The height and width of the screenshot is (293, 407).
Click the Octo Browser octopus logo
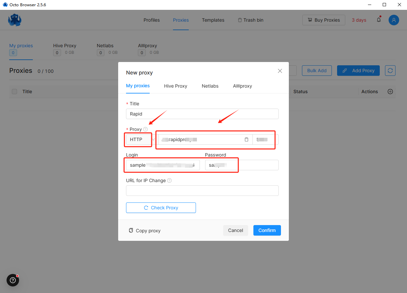click(x=15, y=20)
